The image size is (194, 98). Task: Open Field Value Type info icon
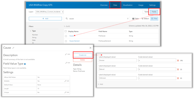[x=25, y=64]
